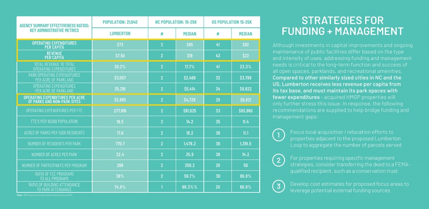Click the Ratio of Fee Programs row label
This screenshot has width=429, height=209.
point(54,176)
